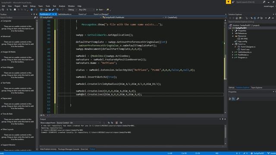This screenshot has width=276, height=155.
Task: Switch to the GitHub panel tab
Action: [232, 87]
